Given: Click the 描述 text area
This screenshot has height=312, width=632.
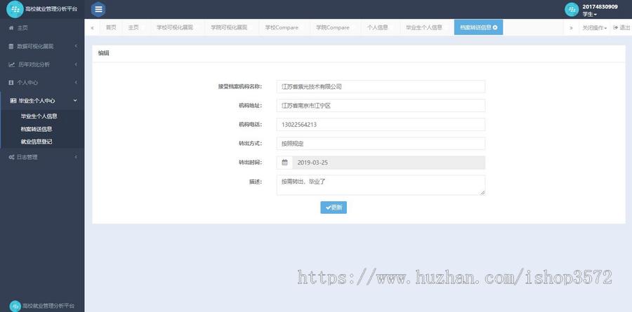Looking at the screenshot, I should click(x=381, y=185).
